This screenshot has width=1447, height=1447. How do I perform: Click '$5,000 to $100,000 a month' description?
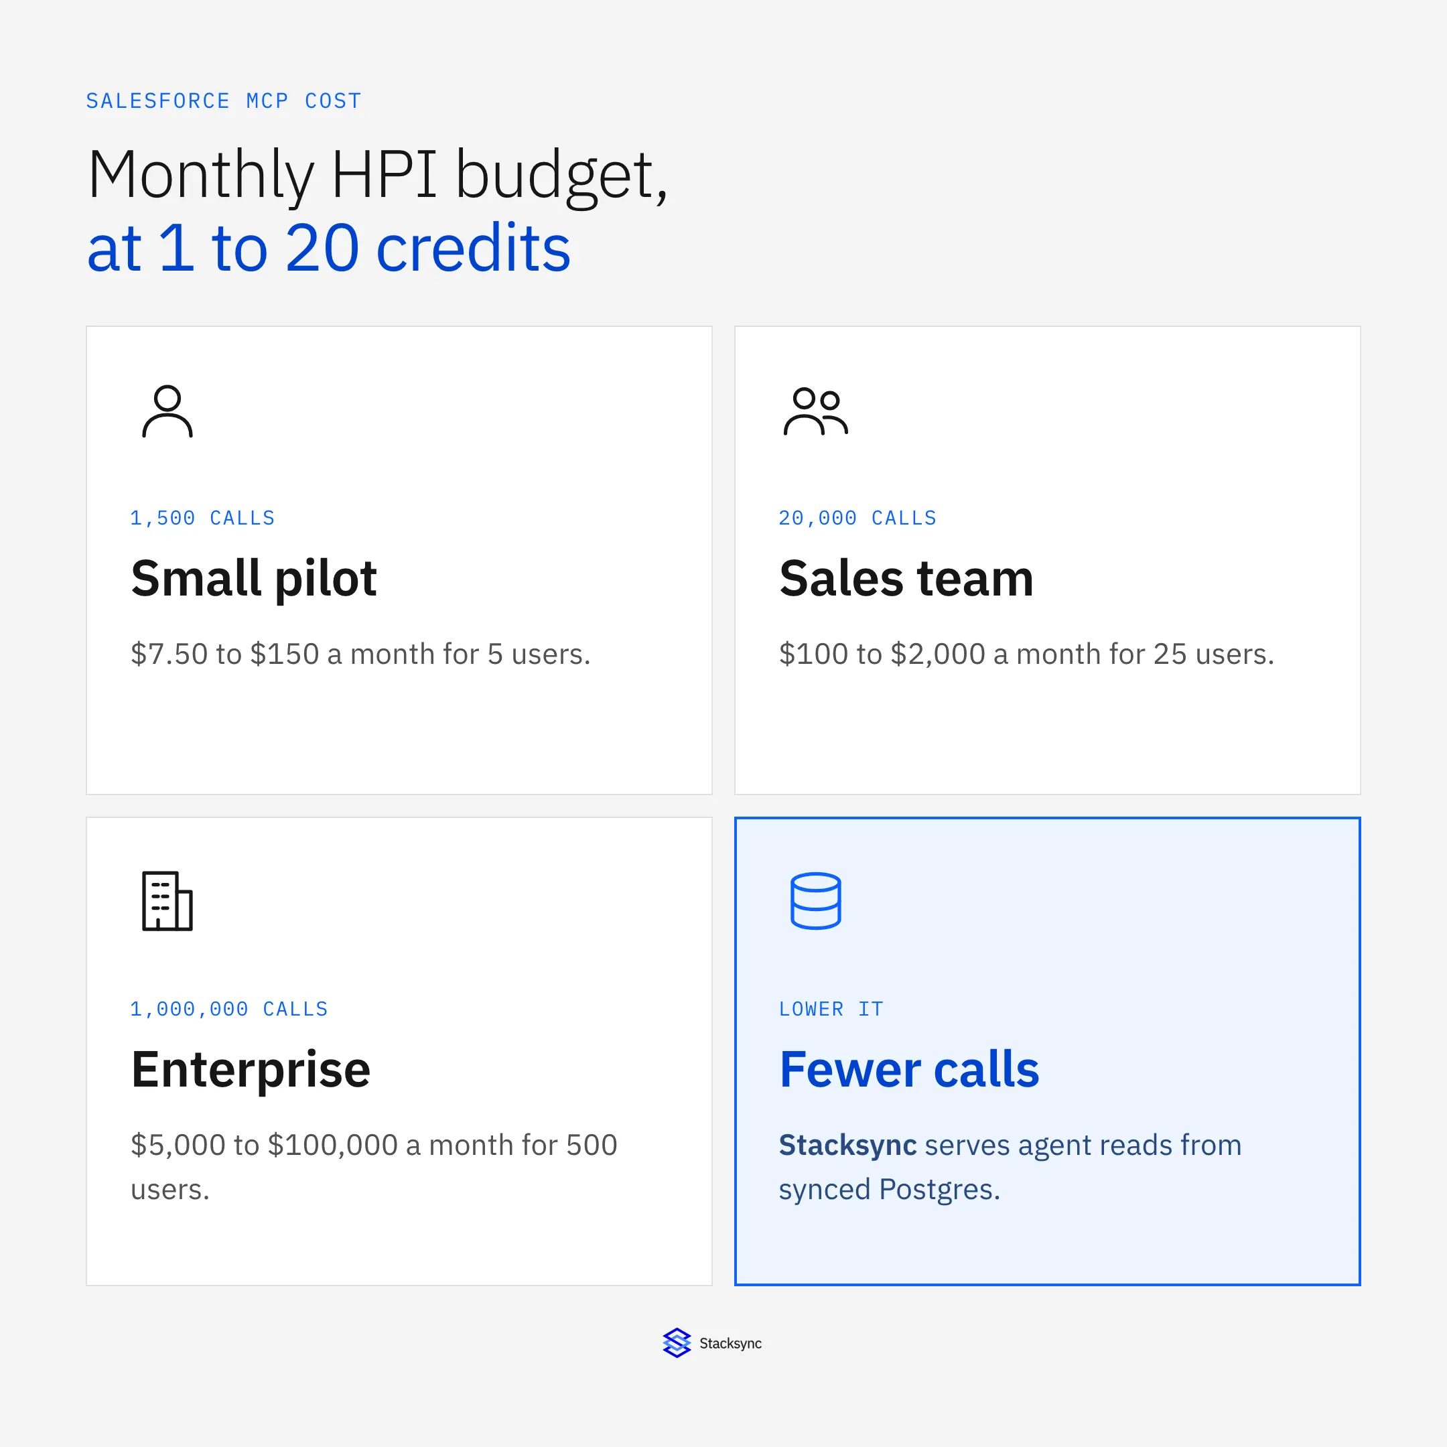coord(374,1167)
